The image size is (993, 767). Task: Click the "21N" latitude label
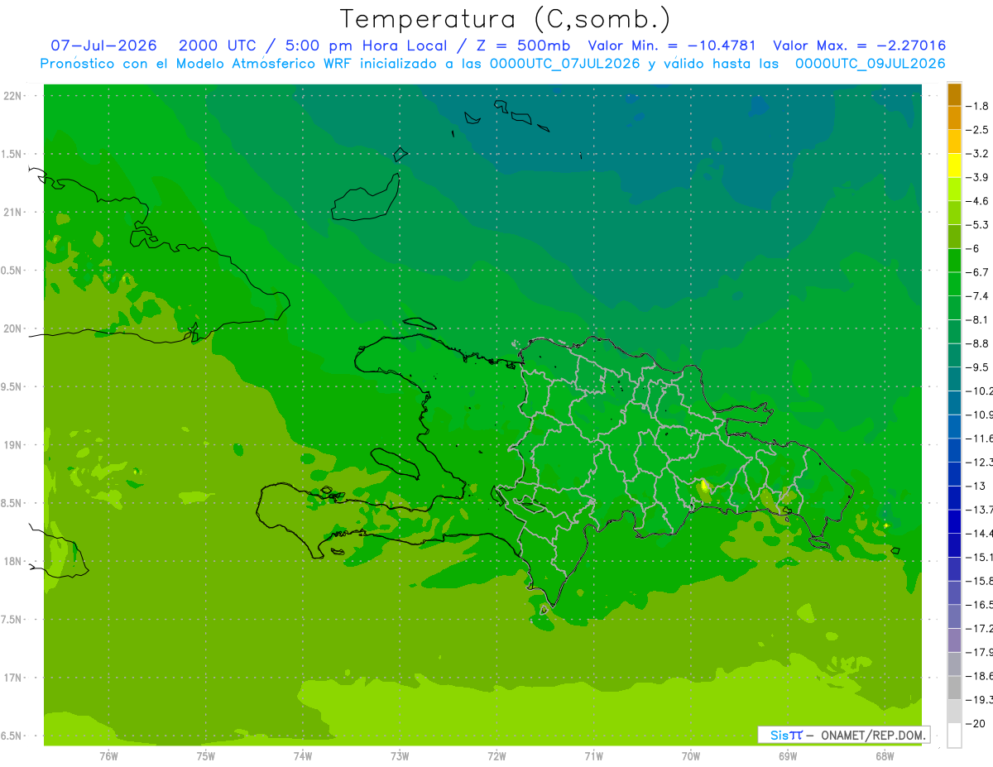point(13,213)
